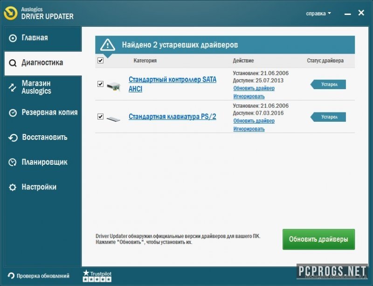Click the Магазин Auslogics arrows icon

click(13, 87)
